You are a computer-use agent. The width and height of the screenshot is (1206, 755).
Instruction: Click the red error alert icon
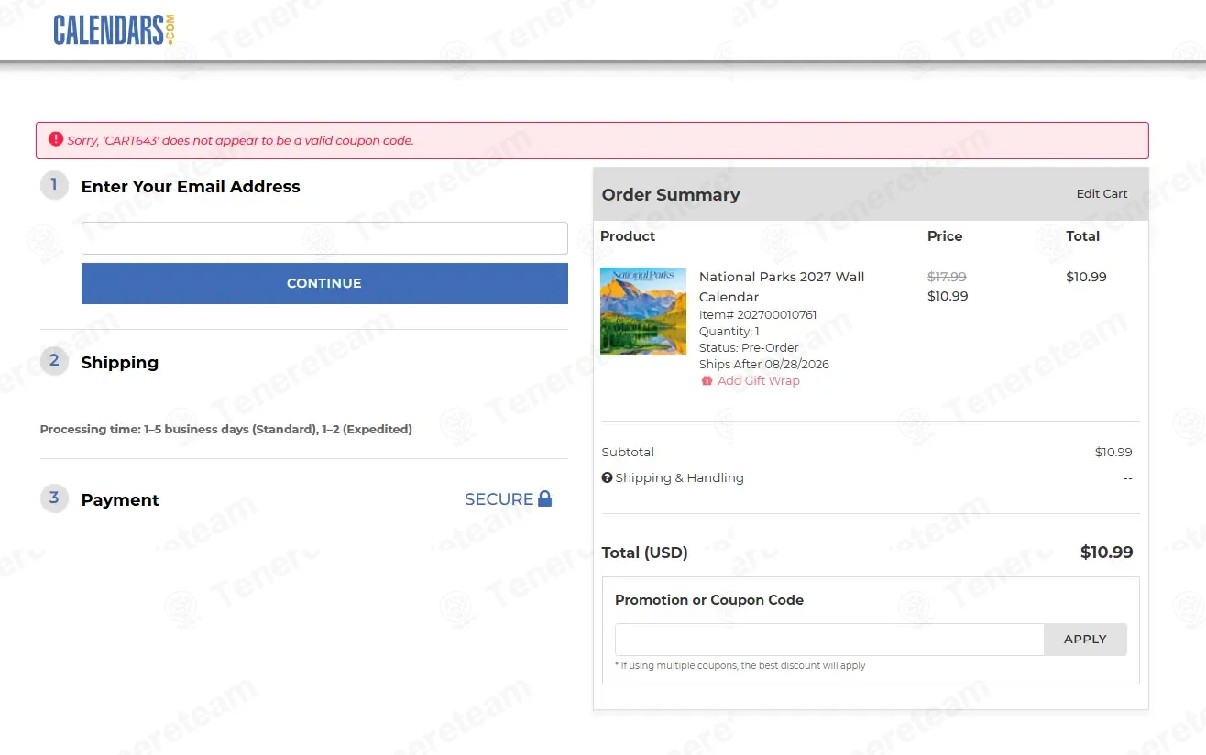(56, 140)
